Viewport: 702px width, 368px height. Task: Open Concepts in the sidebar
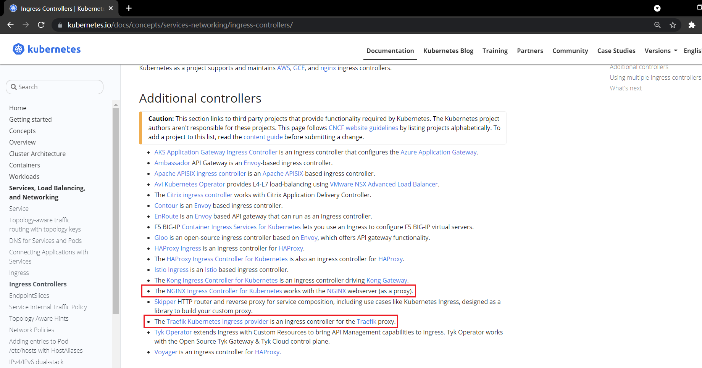(x=23, y=131)
